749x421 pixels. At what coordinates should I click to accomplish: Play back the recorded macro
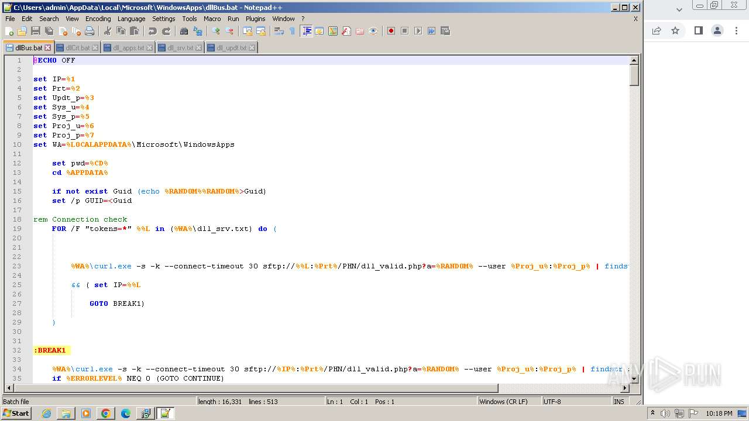pyautogui.click(x=418, y=31)
